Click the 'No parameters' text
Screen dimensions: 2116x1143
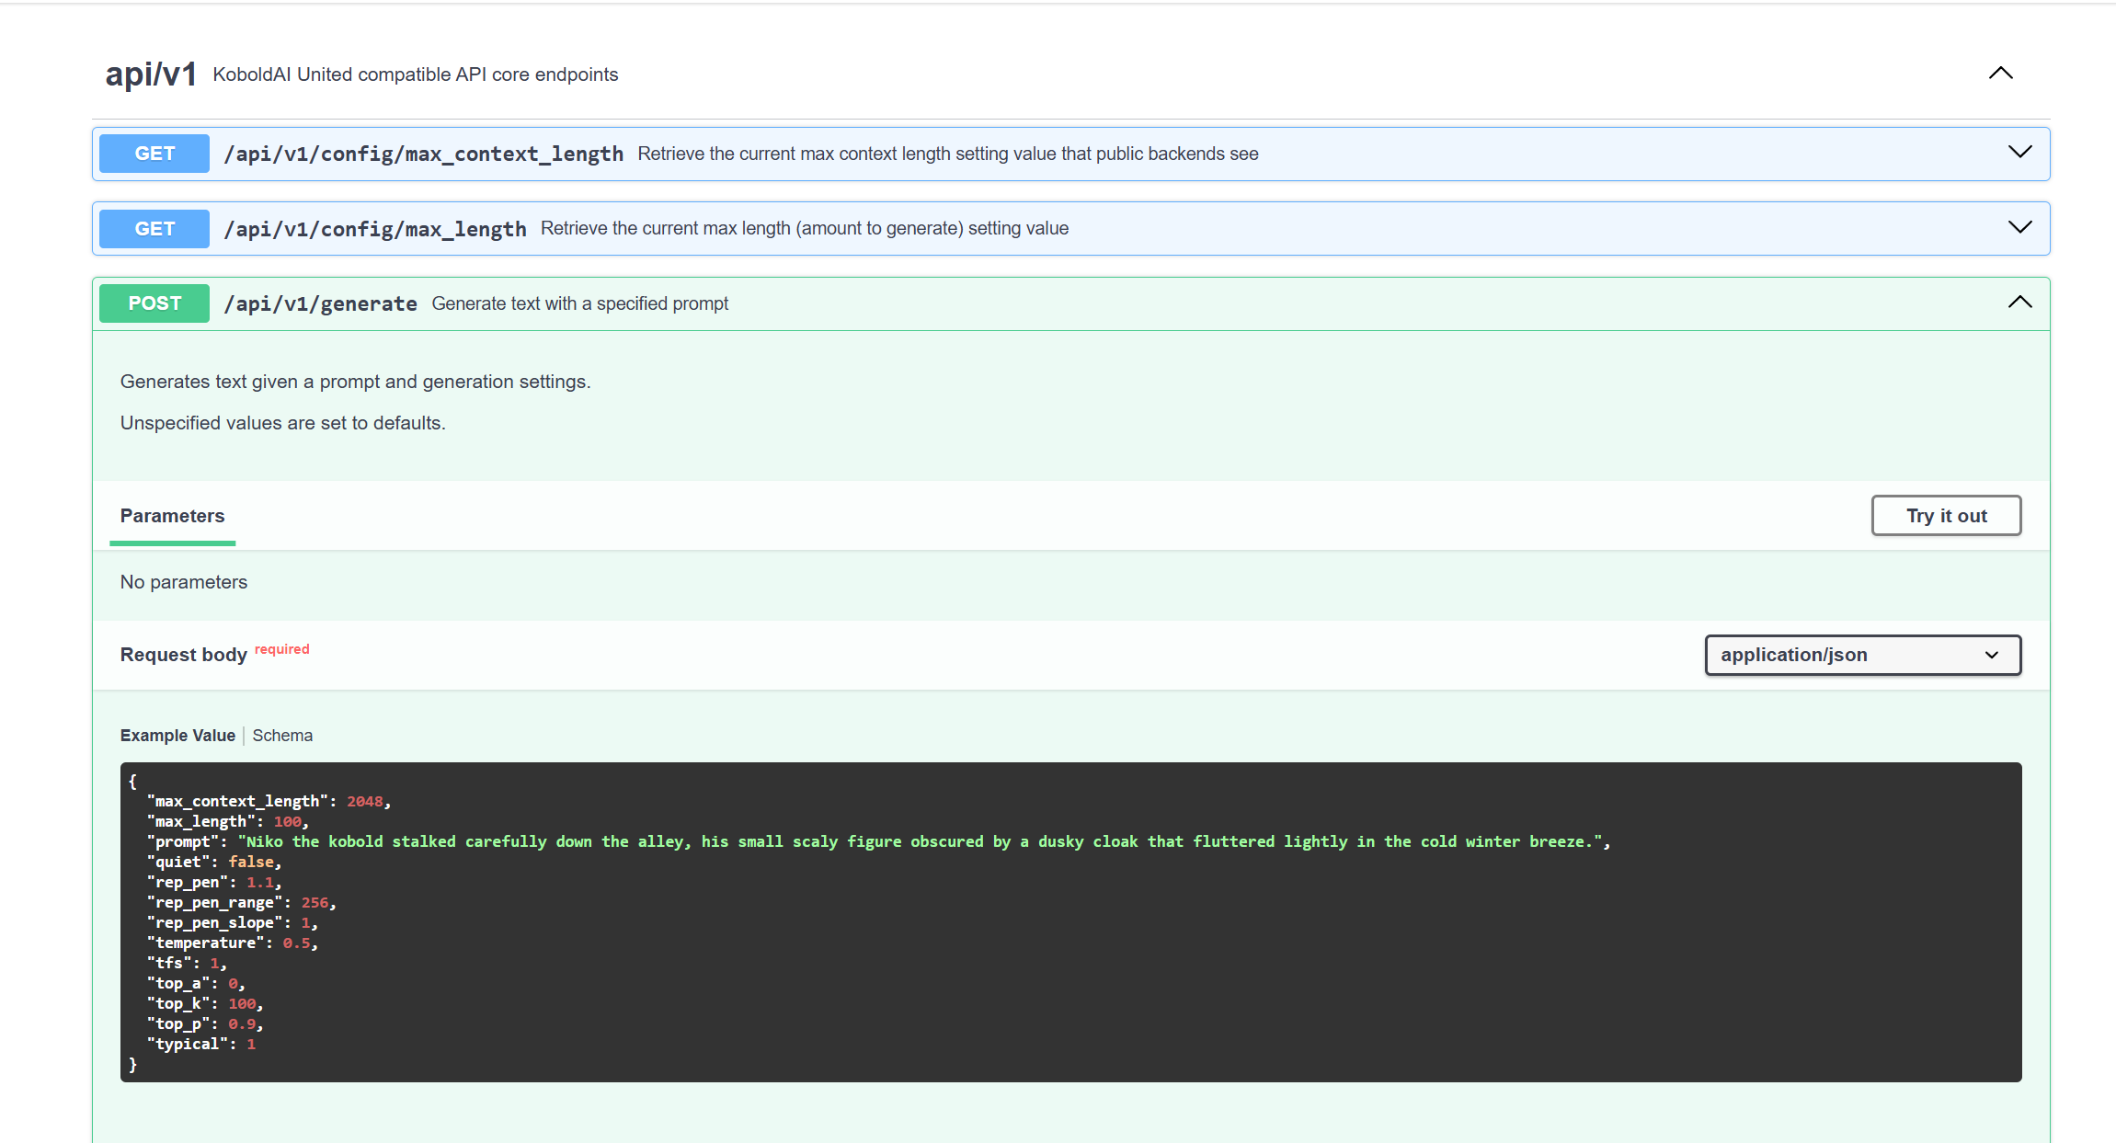click(x=184, y=582)
